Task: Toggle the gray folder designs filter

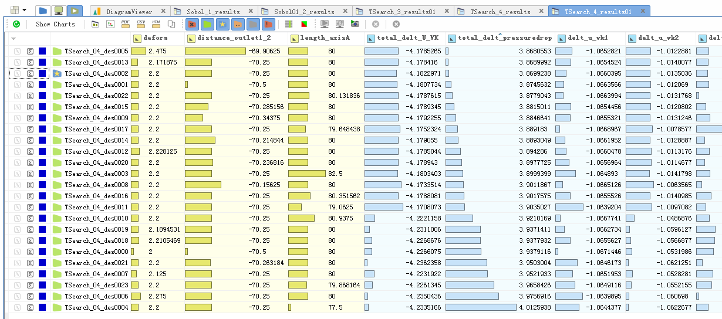Action: (253, 24)
